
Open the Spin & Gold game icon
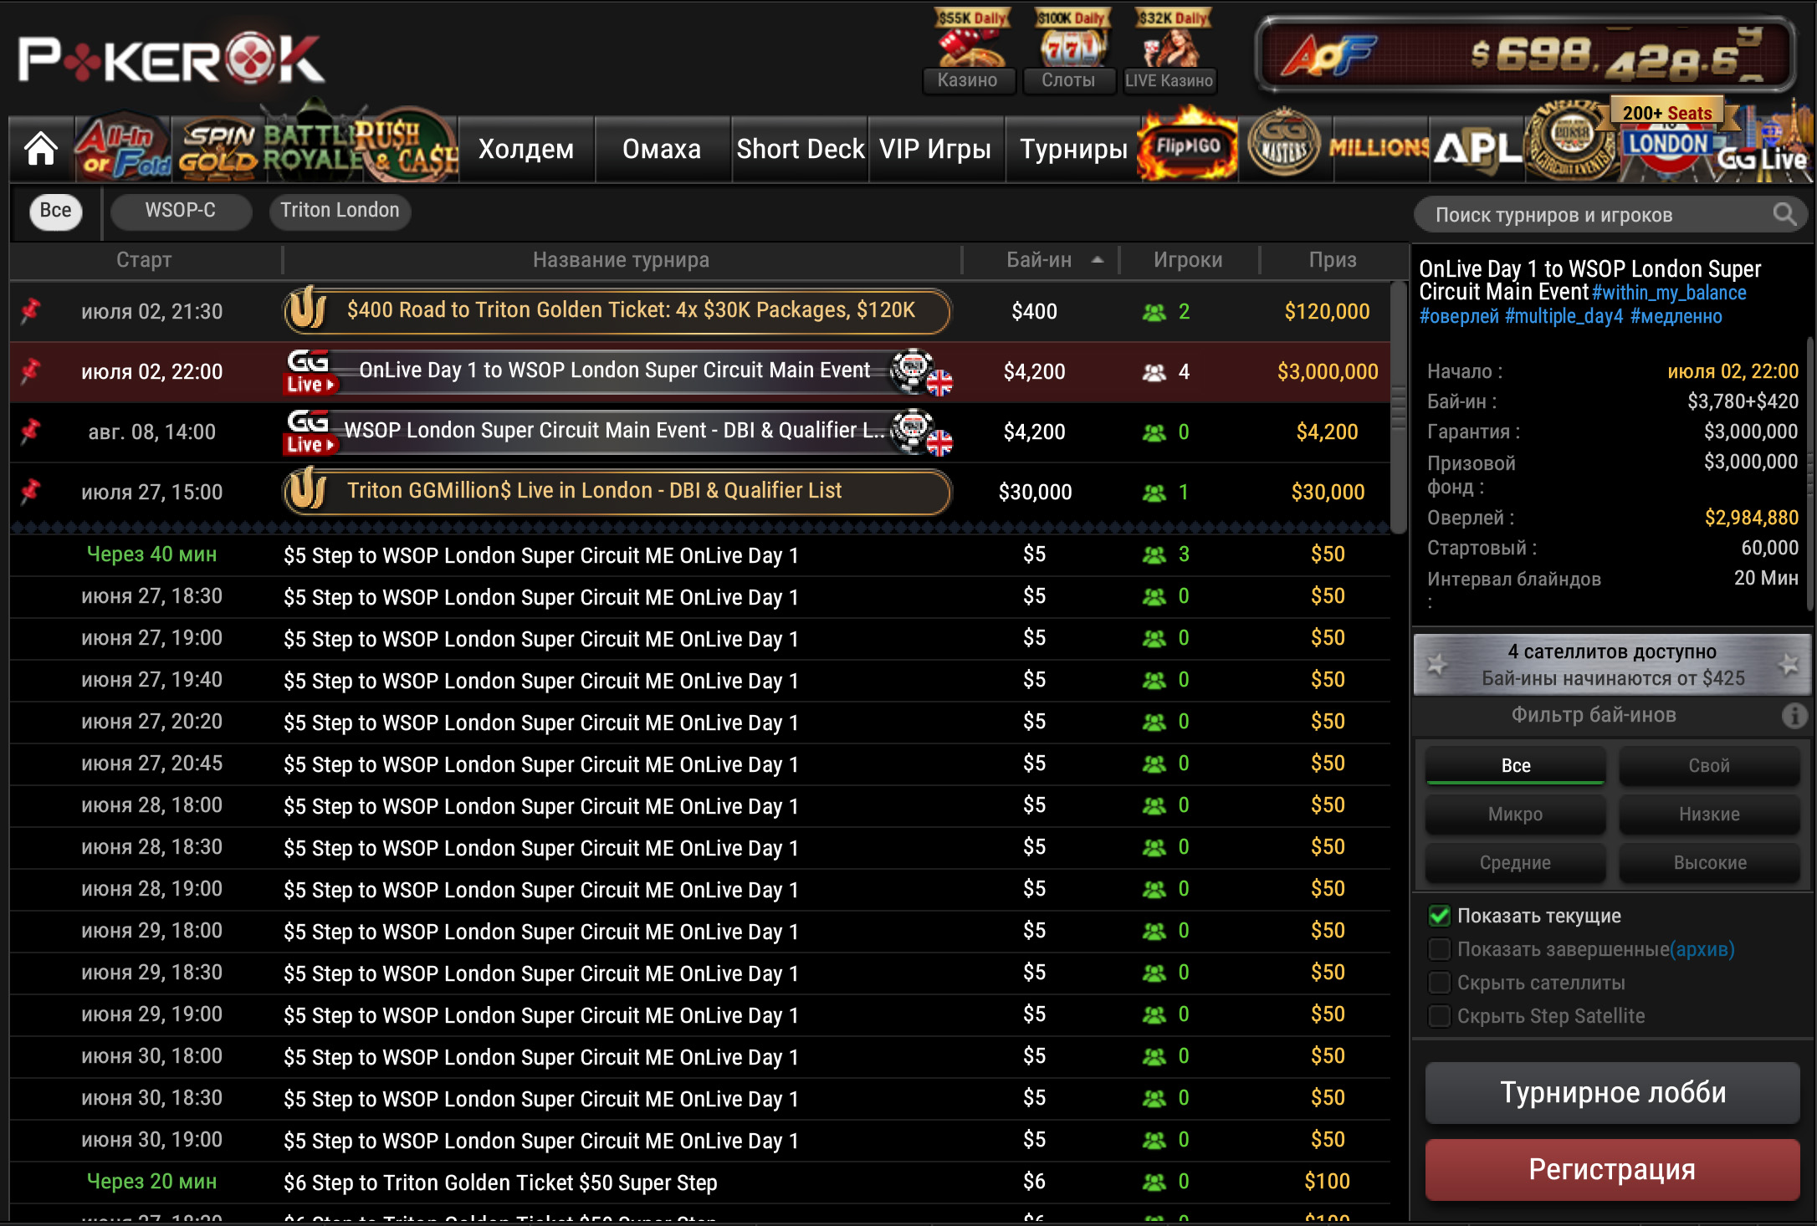pyautogui.click(x=218, y=149)
